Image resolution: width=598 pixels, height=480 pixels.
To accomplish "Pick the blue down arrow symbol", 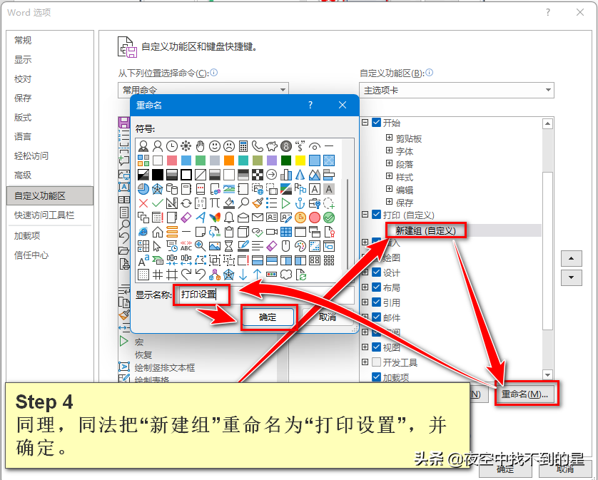I will pyautogui.click(x=243, y=275).
